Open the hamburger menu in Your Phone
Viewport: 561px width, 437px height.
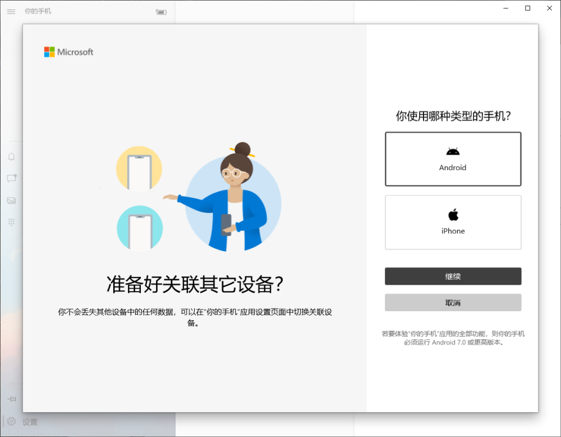pos(11,11)
